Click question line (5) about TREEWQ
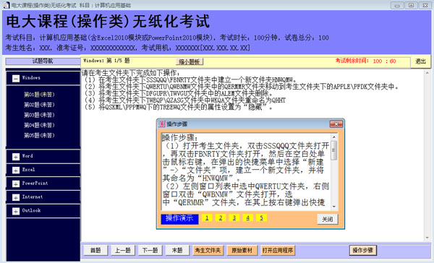This screenshot has height=263, width=434. coord(179,107)
